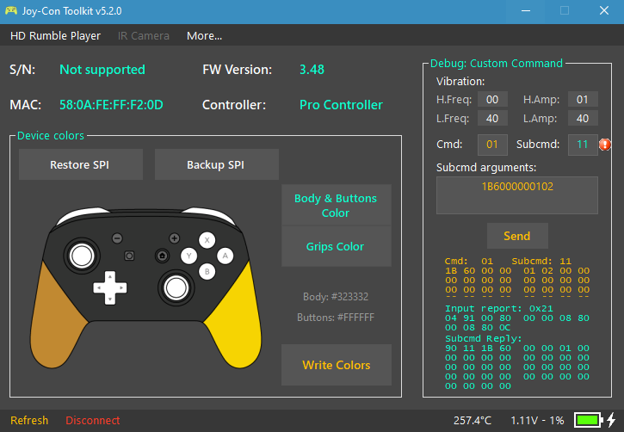Focus the Subcmd arguments text box
624x432 pixels.
pos(517,195)
